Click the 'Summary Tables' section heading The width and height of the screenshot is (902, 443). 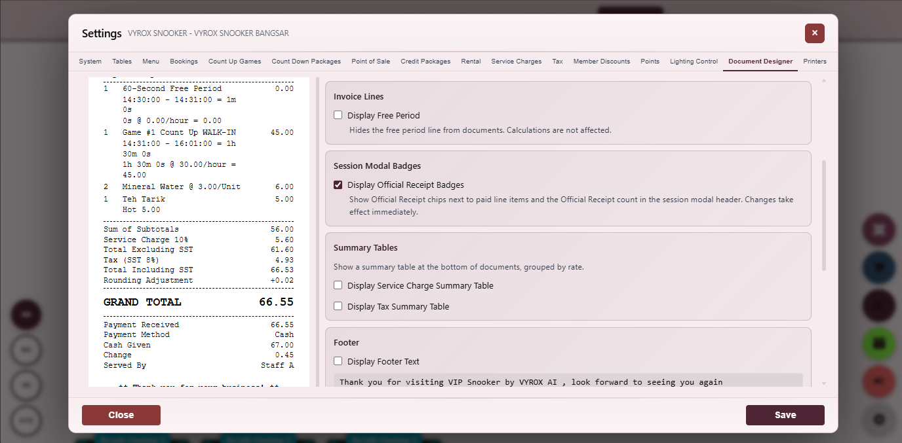tap(366, 247)
